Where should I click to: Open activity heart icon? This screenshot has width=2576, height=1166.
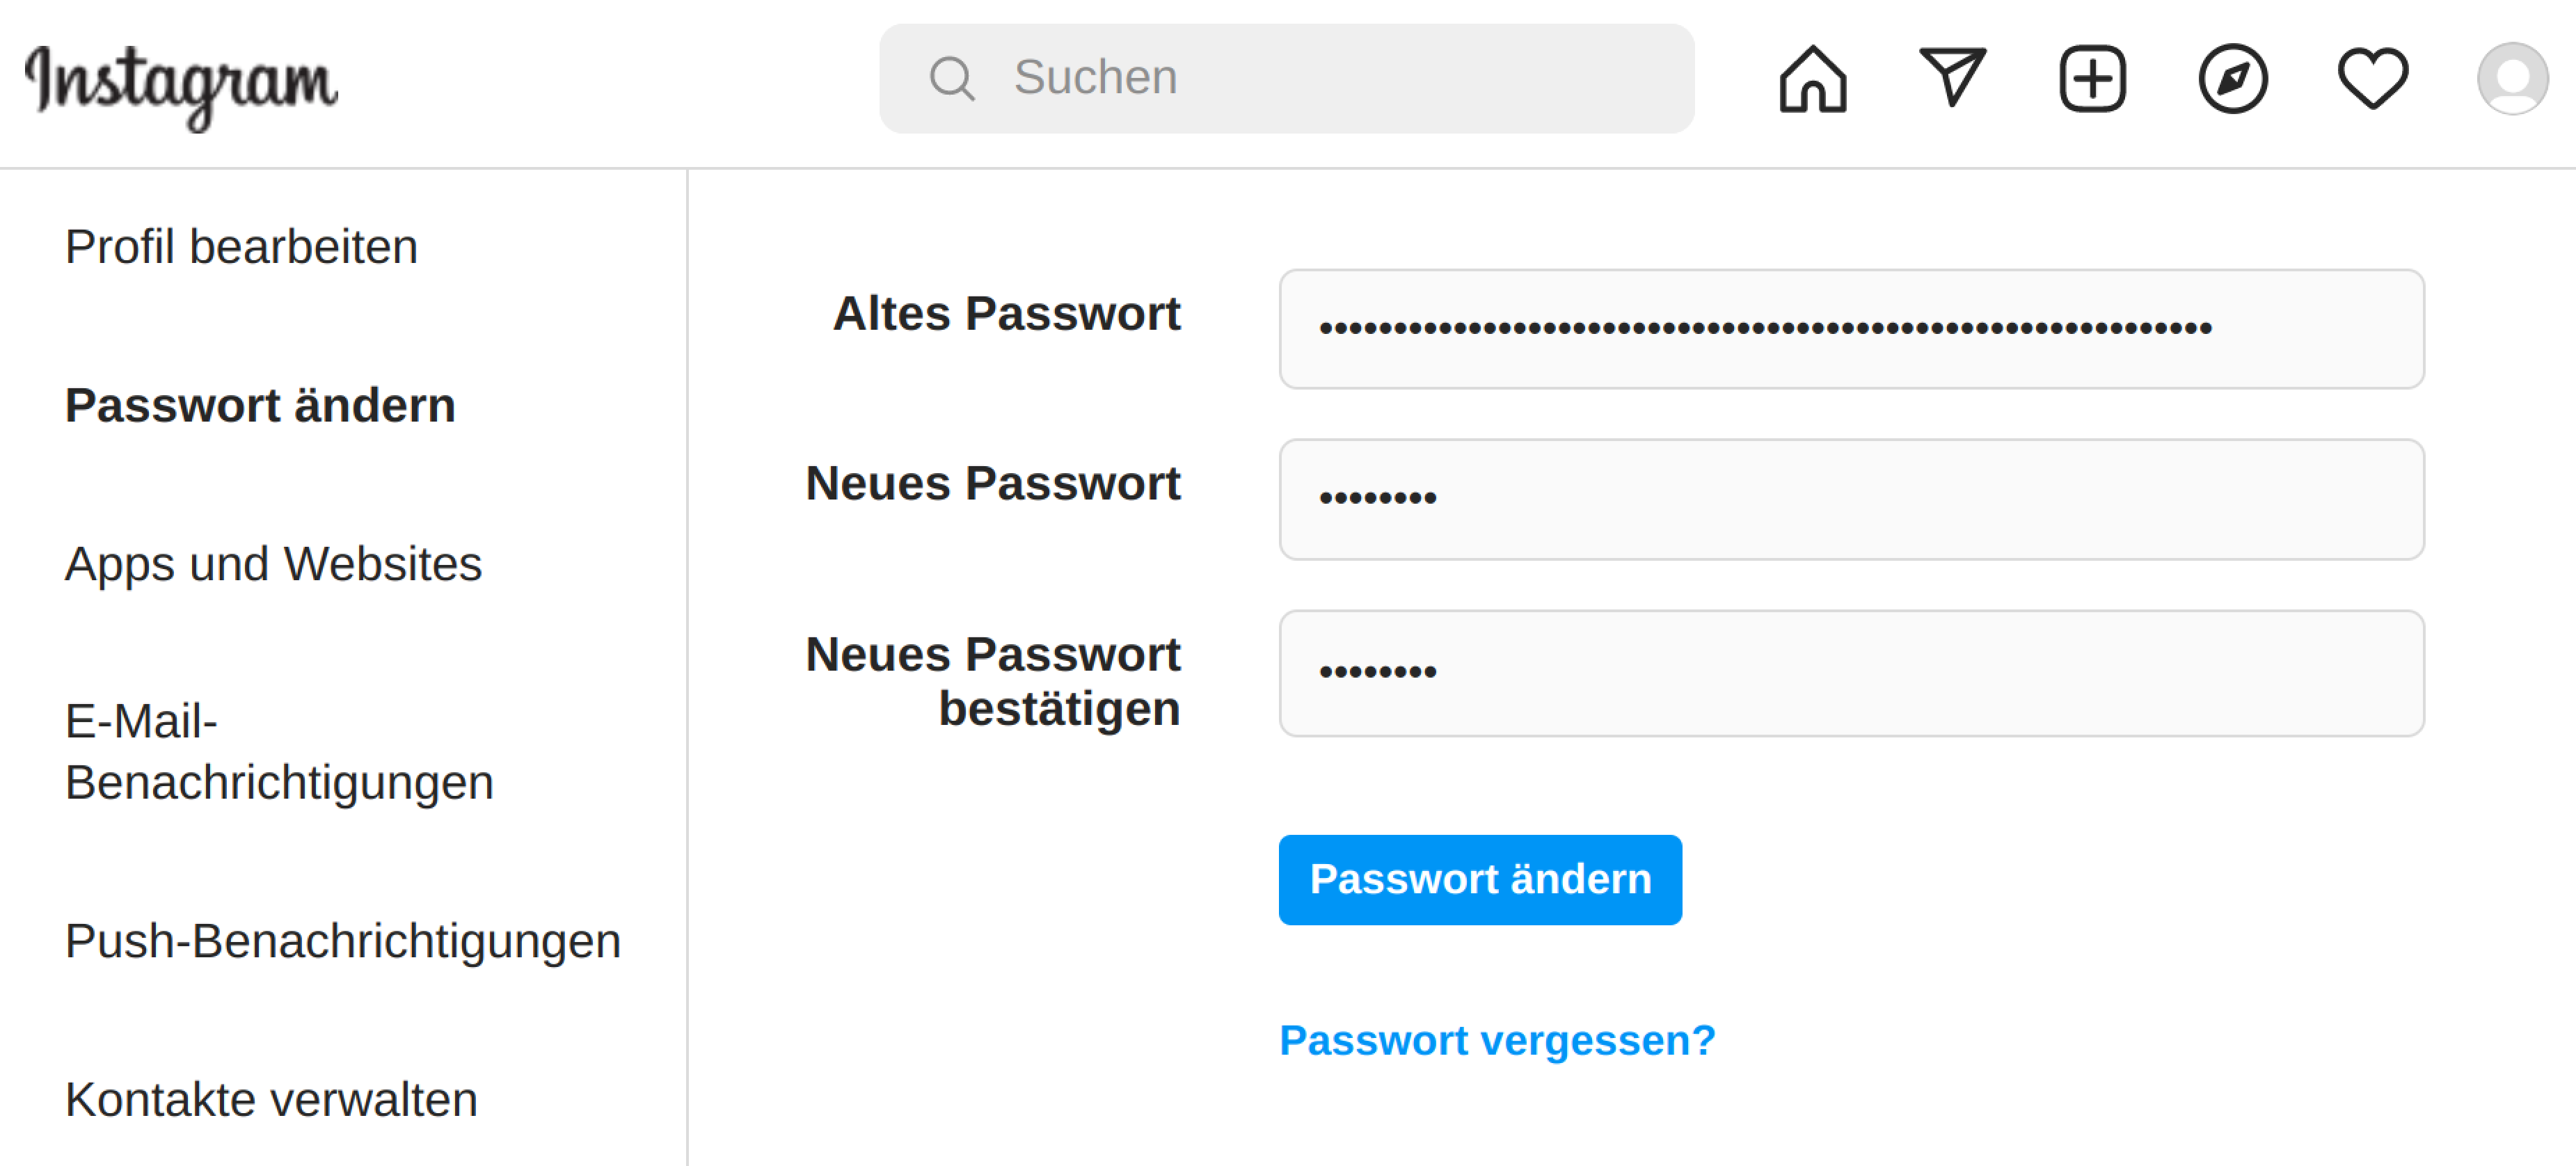point(2372,79)
